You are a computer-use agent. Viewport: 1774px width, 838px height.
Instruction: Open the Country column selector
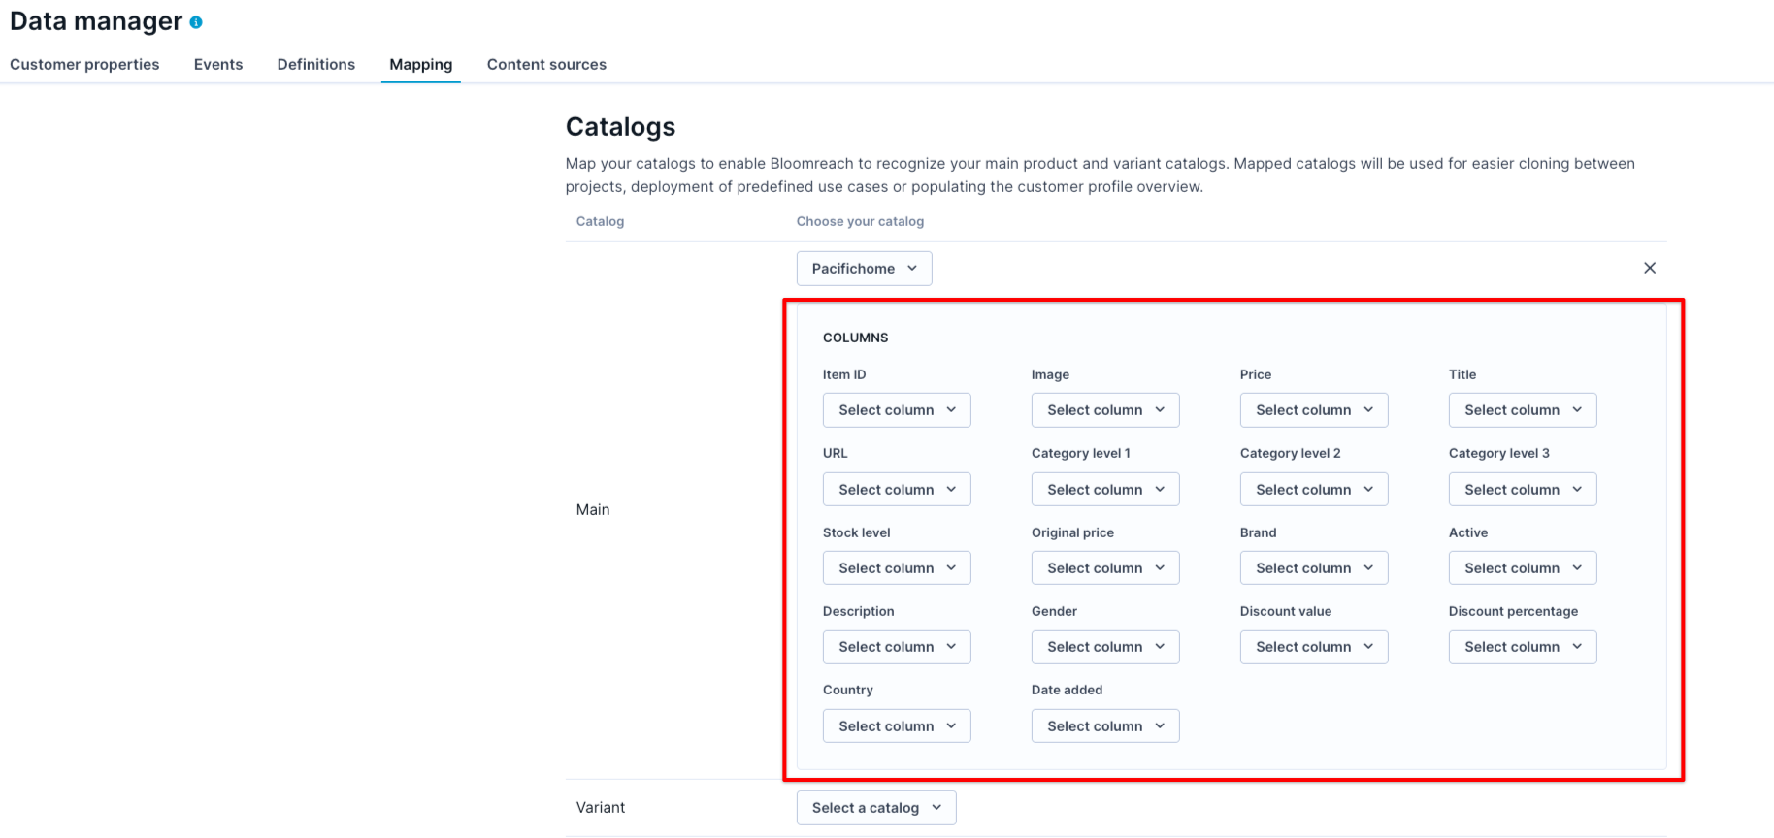tap(896, 725)
